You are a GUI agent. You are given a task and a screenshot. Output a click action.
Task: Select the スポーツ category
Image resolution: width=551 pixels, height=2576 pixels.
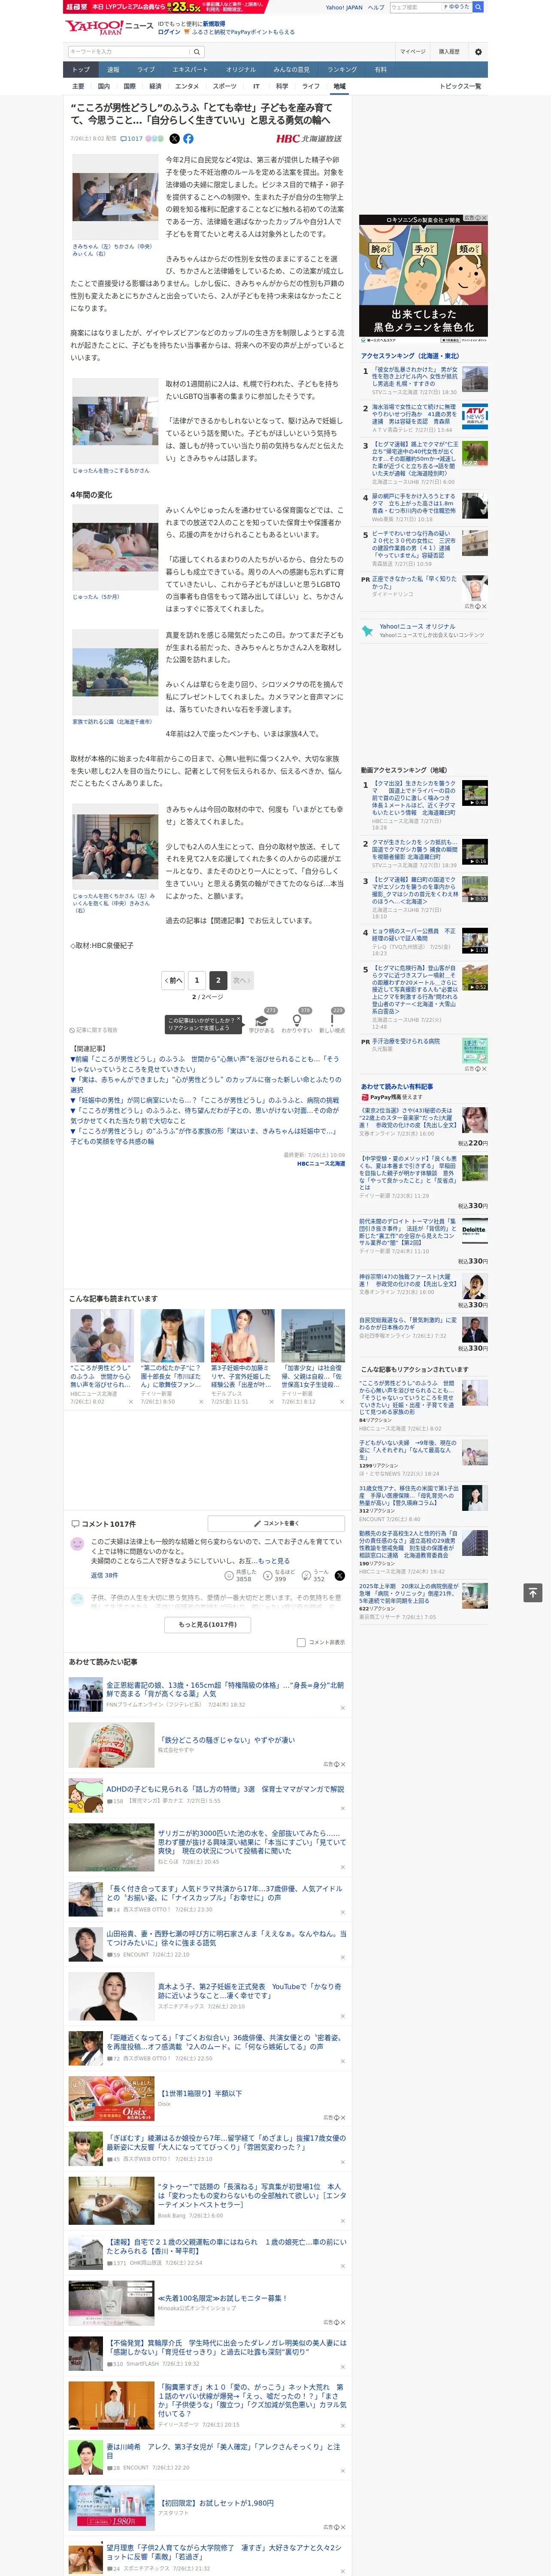(225, 86)
